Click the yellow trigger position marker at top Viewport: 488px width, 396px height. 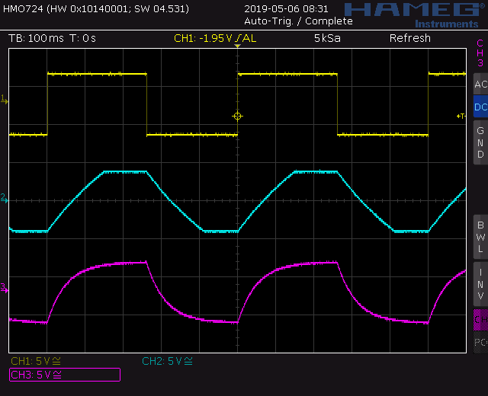click(x=237, y=47)
